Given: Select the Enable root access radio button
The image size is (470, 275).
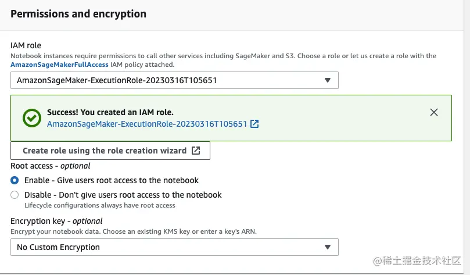Looking at the screenshot, I should [15, 180].
